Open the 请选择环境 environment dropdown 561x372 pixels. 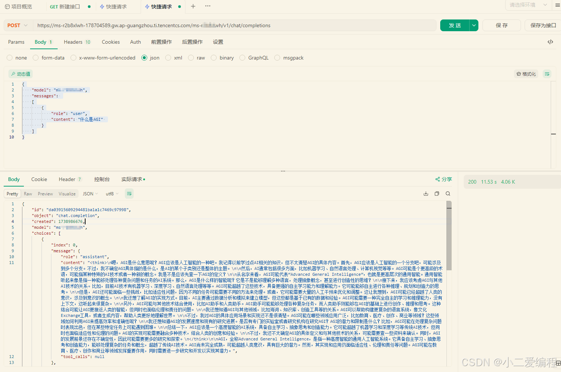pos(528,5)
